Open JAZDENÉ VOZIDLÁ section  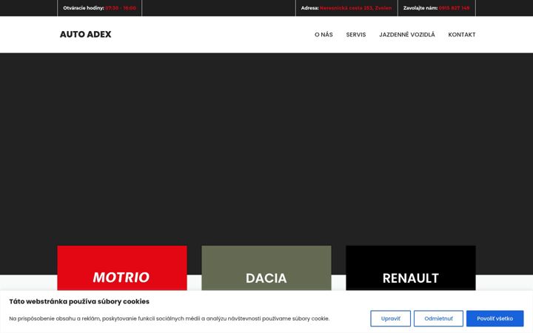407,35
